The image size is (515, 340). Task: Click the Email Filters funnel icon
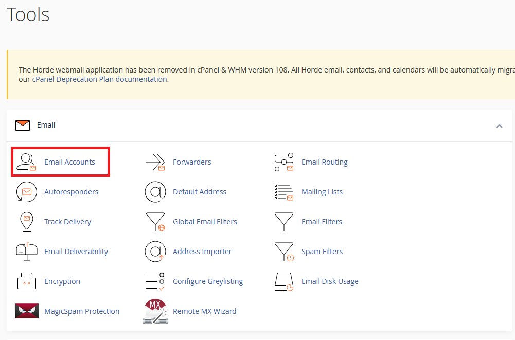284,222
